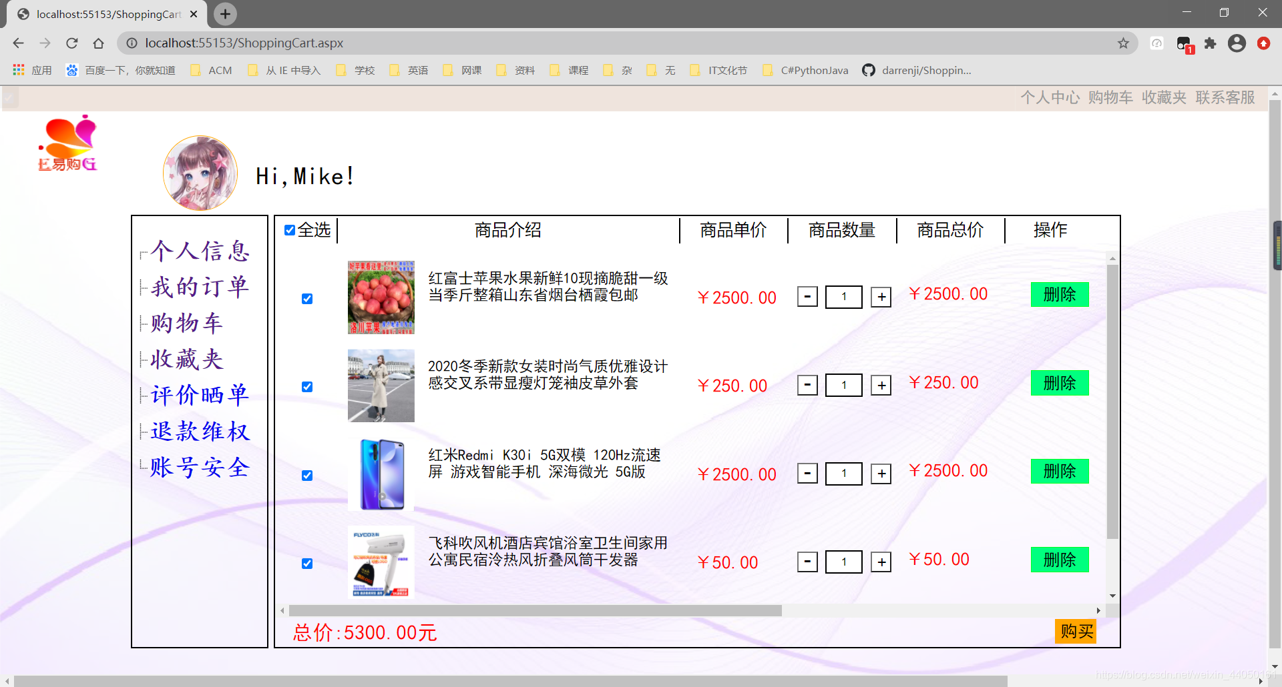Increase quantity of 飞科吹风机

[x=881, y=562]
